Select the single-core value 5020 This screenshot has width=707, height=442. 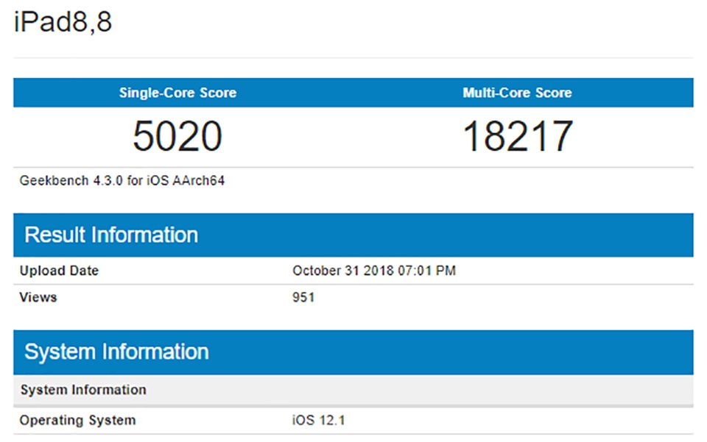(x=177, y=136)
